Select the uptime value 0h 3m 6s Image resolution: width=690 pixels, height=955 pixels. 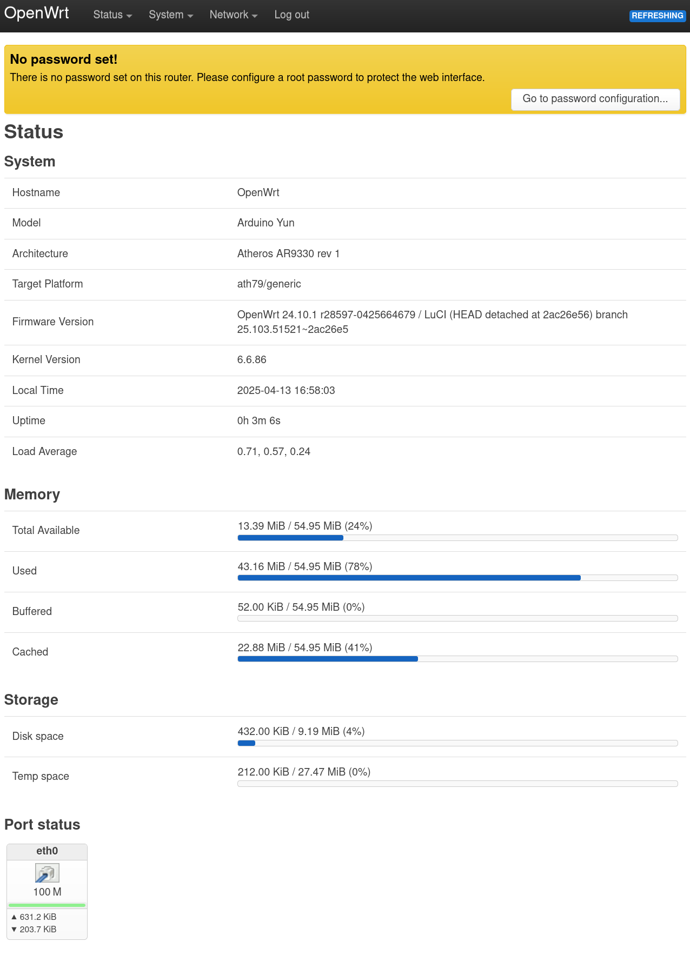coord(259,421)
